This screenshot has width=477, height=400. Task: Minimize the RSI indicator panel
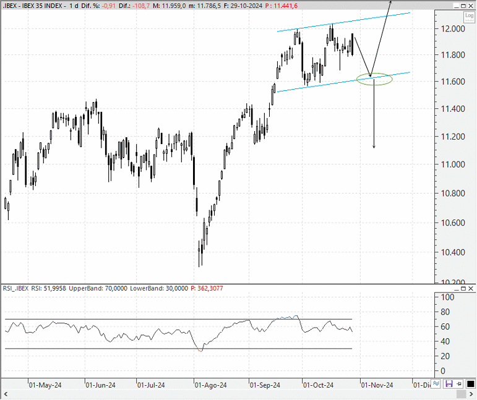coord(456,288)
